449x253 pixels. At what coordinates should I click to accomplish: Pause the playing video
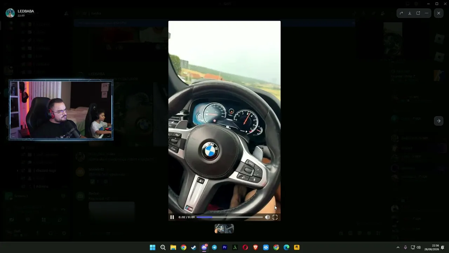click(x=172, y=217)
